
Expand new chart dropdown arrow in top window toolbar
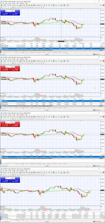coord(3,5)
